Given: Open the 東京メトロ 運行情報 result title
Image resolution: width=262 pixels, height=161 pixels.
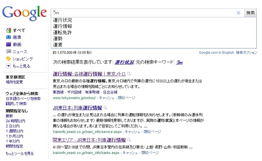Looking at the screenshot, I should click(89, 74).
